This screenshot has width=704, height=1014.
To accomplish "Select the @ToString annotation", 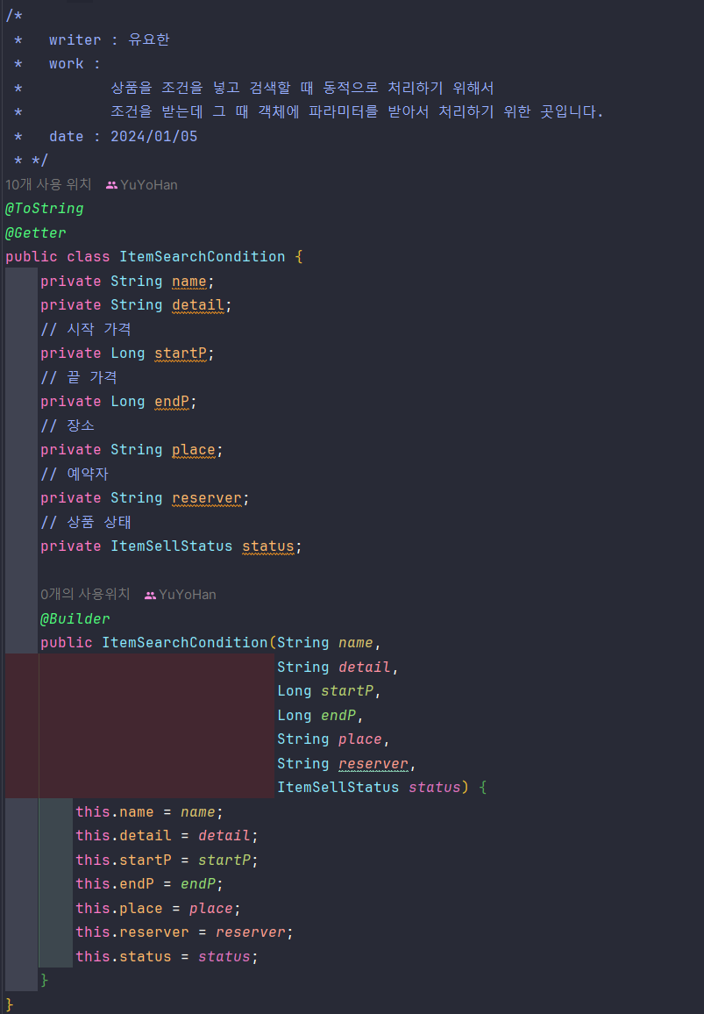I will click(45, 209).
